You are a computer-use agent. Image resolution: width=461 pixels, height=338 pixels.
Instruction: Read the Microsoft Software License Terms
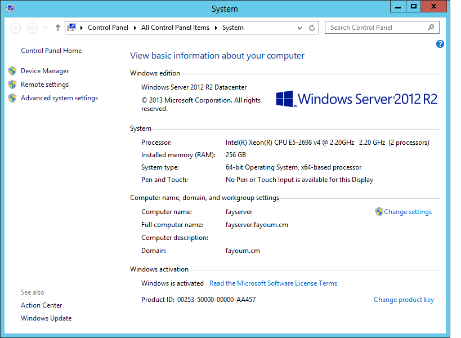[273, 283]
